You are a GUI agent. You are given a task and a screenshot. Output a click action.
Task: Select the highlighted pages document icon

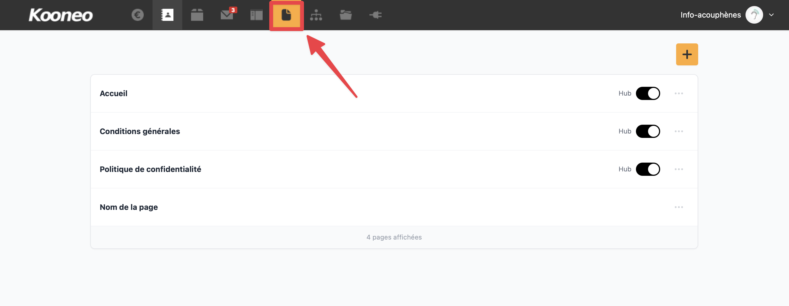tap(286, 15)
